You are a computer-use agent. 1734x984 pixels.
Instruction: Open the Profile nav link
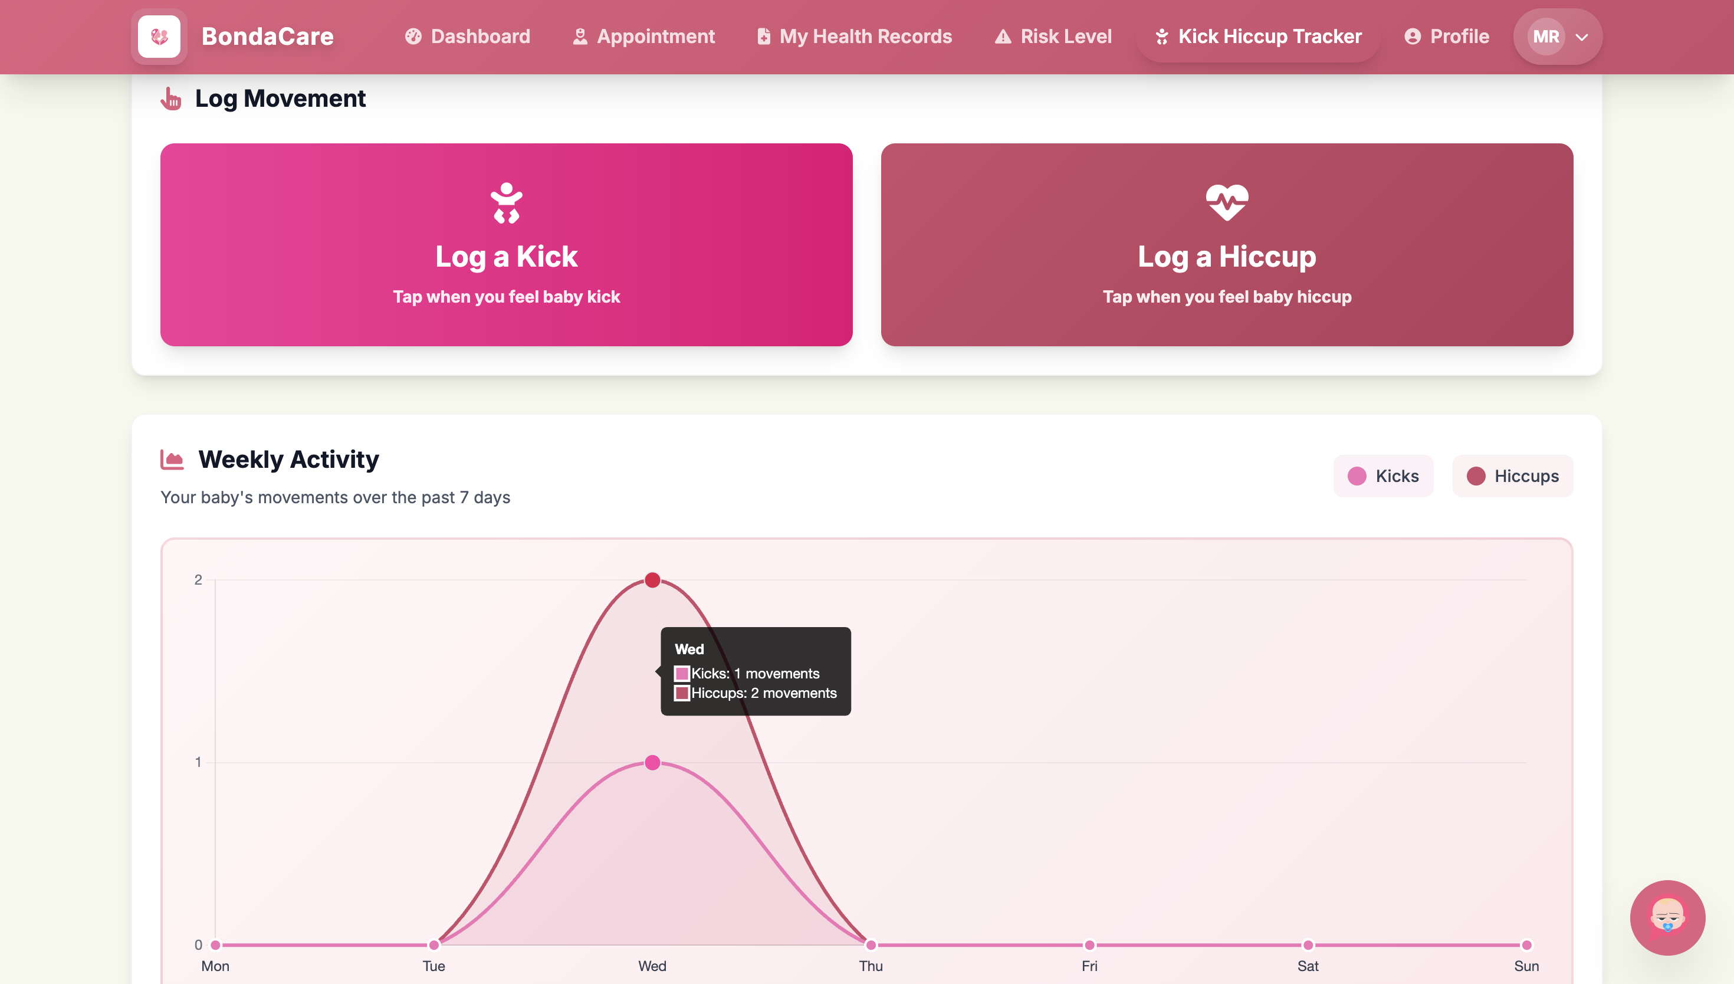(x=1446, y=37)
